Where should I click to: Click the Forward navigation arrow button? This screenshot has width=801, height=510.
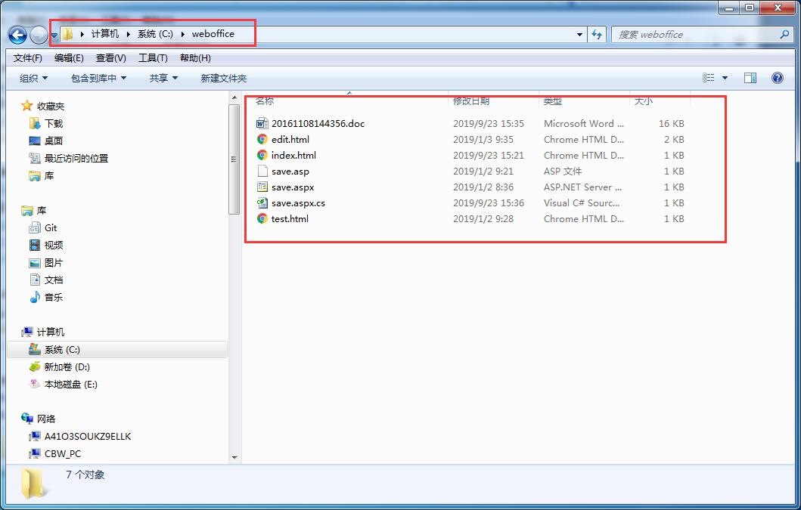[39, 36]
